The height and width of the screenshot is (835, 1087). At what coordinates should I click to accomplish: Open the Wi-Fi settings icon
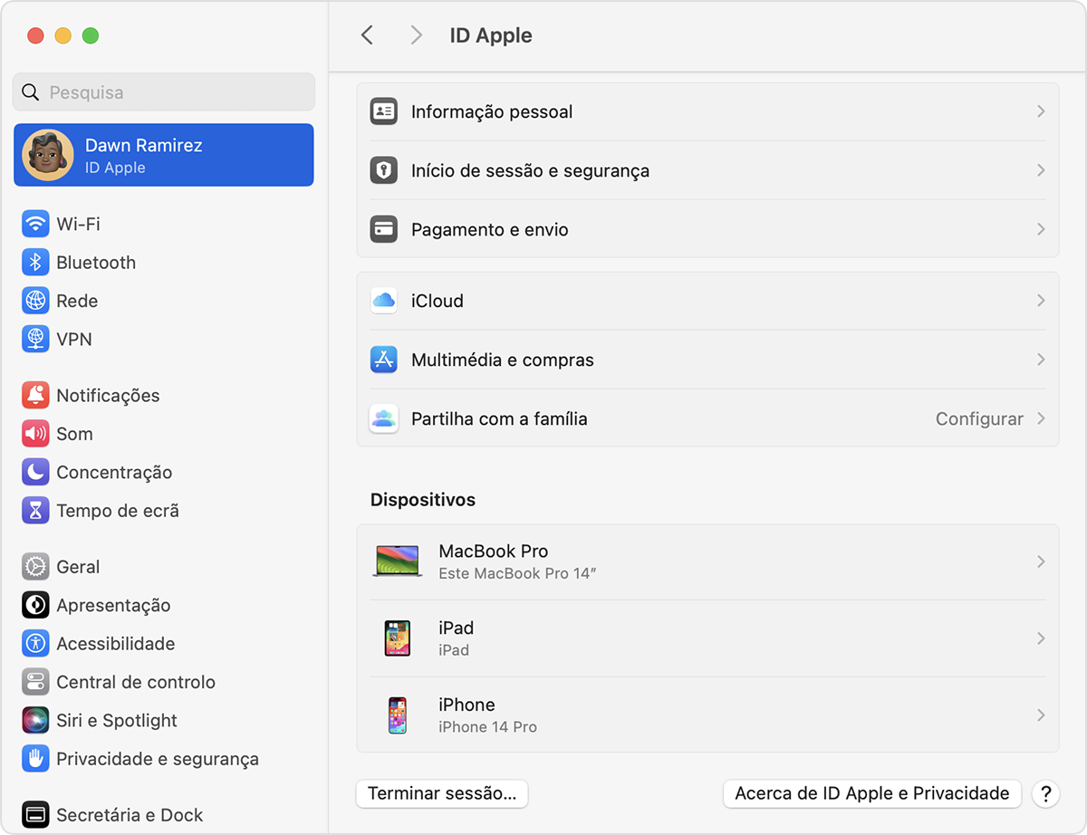(x=35, y=224)
